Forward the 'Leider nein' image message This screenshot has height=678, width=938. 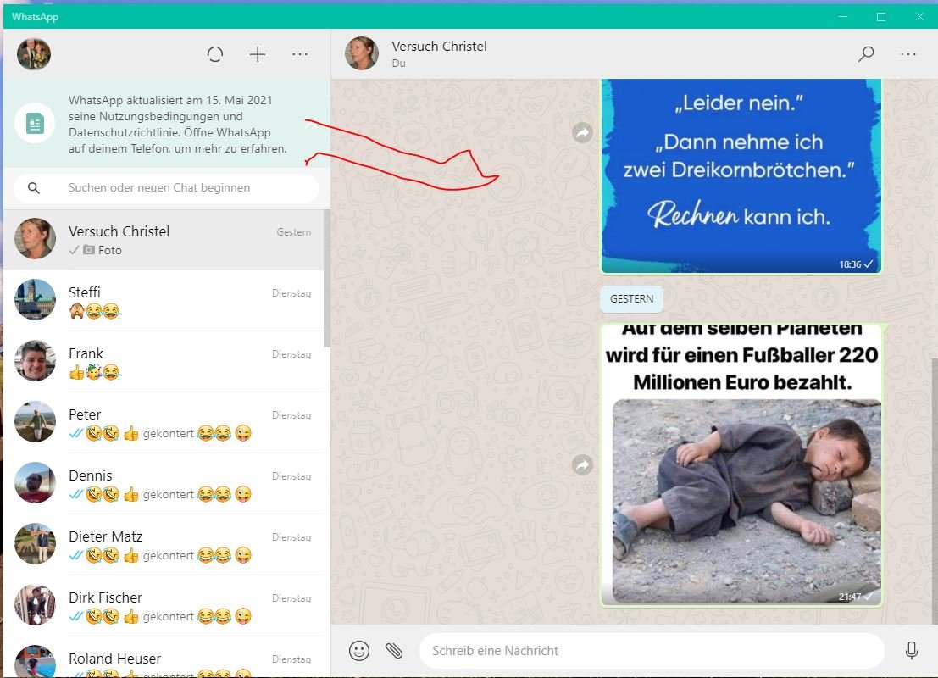(582, 132)
